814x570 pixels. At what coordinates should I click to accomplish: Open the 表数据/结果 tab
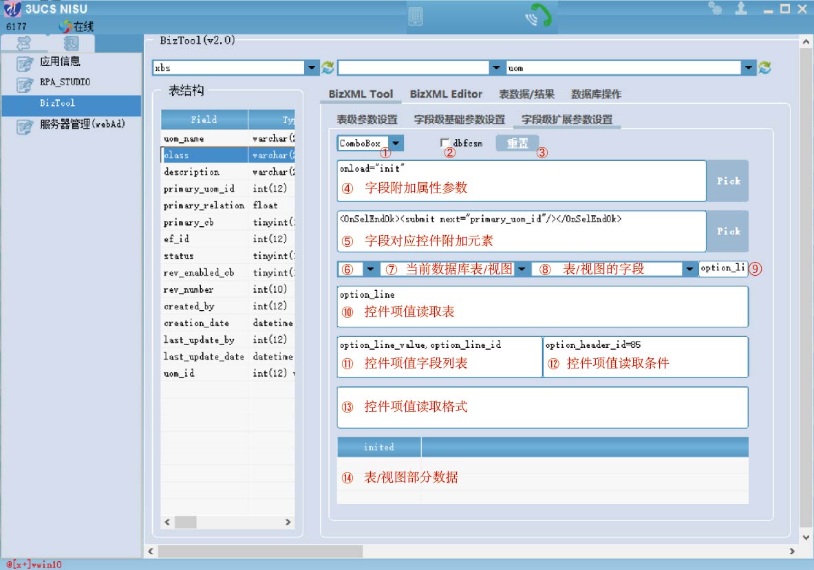click(526, 94)
